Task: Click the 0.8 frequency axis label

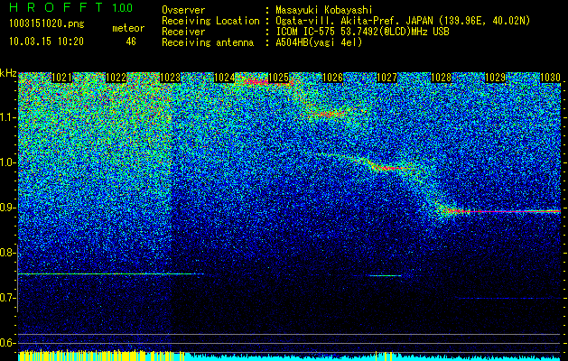Action: [7, 253]
